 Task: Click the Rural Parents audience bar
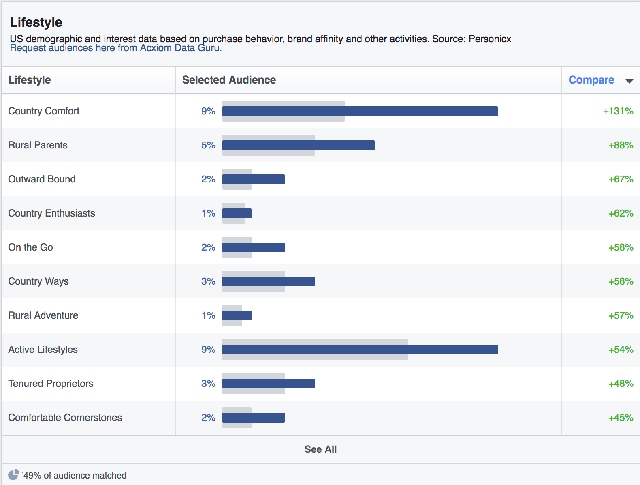pyautogui.click(x=298, y=145)
